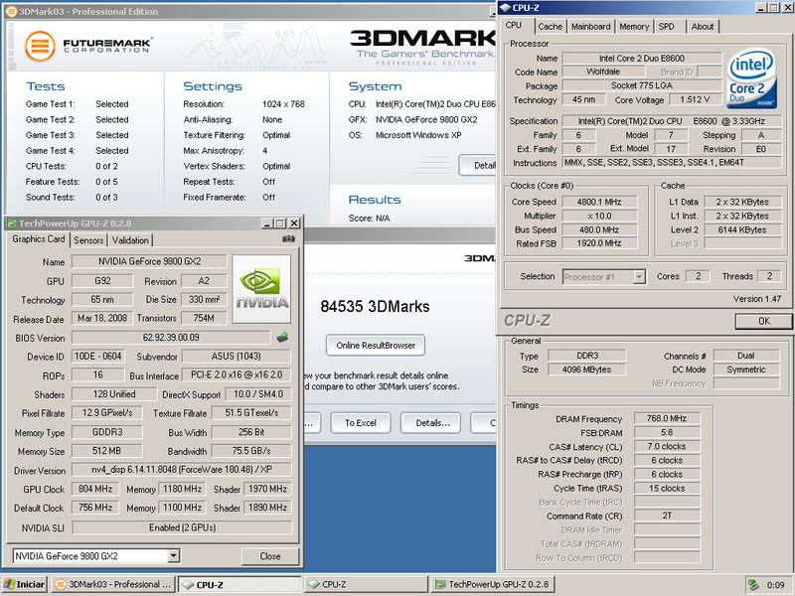
Task: Switch to the Sensors tab in GPU-Z
Action: tap(88, 240)
